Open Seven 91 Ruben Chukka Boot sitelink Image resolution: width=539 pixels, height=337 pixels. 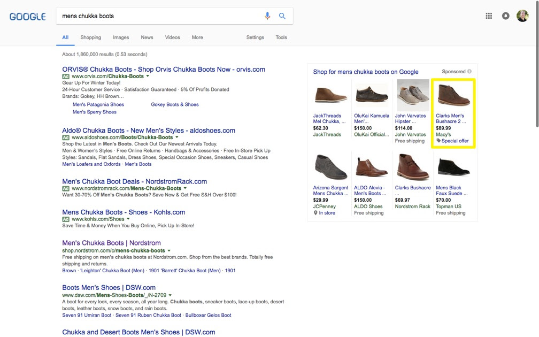coord(148,316)
